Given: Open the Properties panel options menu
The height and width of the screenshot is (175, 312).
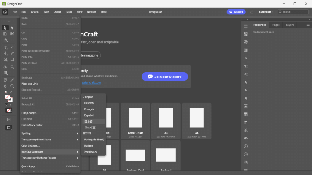Looking at the screenshot, I should tap(308, 25).
